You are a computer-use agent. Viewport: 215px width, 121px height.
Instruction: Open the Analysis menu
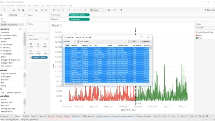point(36,6)
